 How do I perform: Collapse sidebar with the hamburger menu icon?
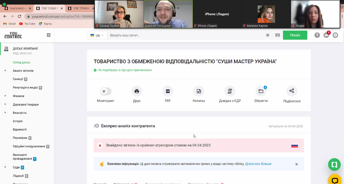coord(49,35)
